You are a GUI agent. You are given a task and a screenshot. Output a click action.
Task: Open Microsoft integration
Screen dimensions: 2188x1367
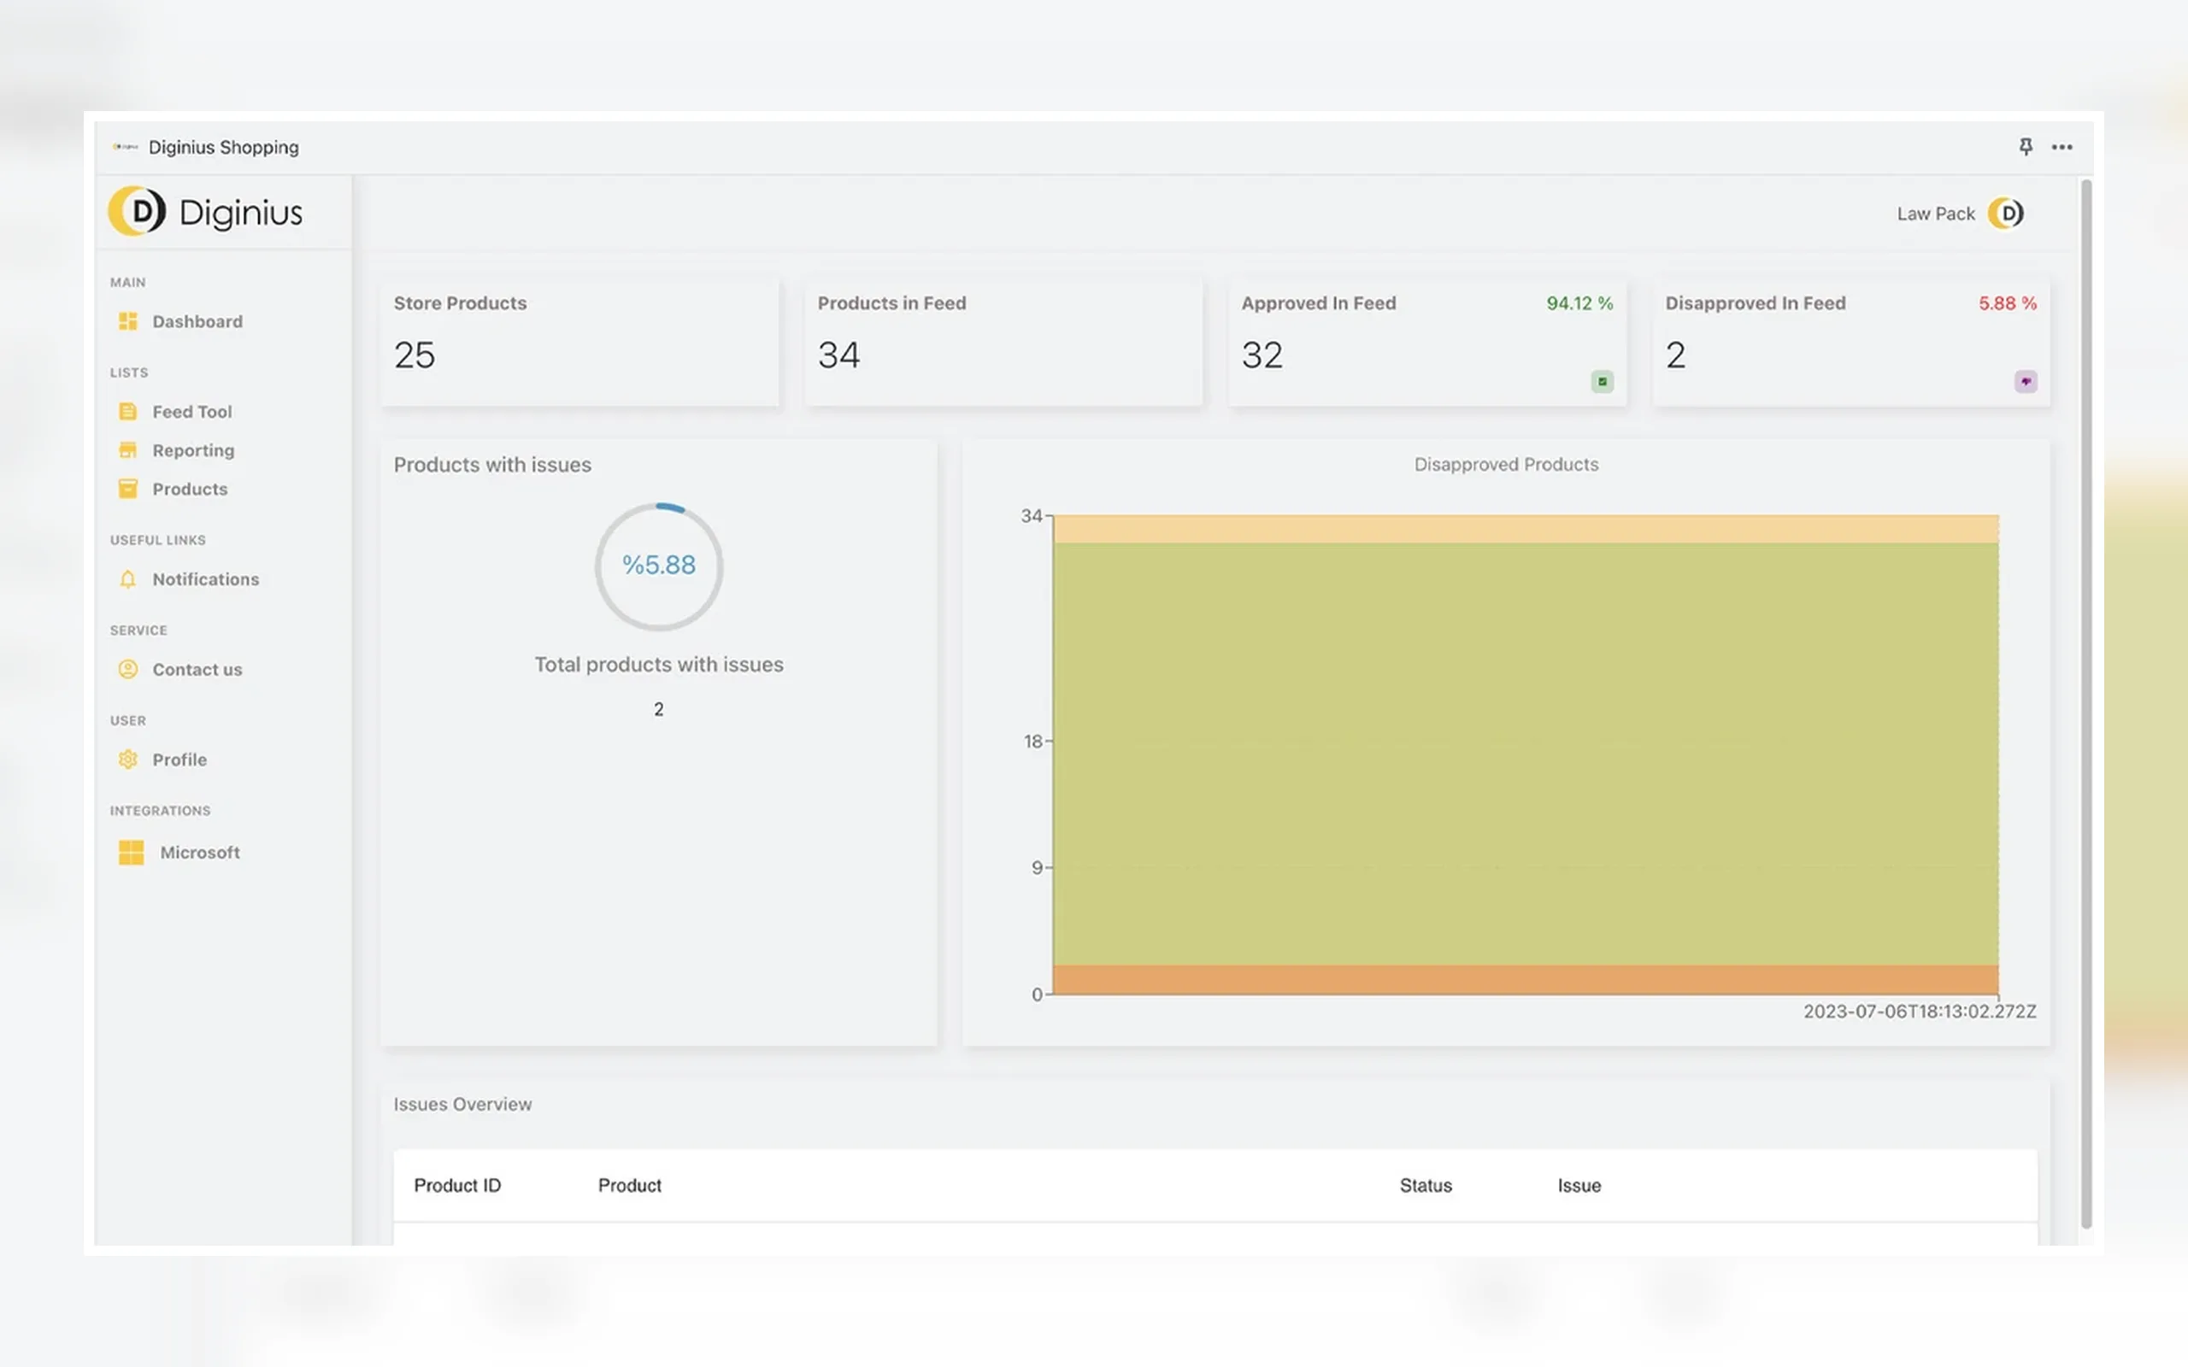(x=200, y=853)
